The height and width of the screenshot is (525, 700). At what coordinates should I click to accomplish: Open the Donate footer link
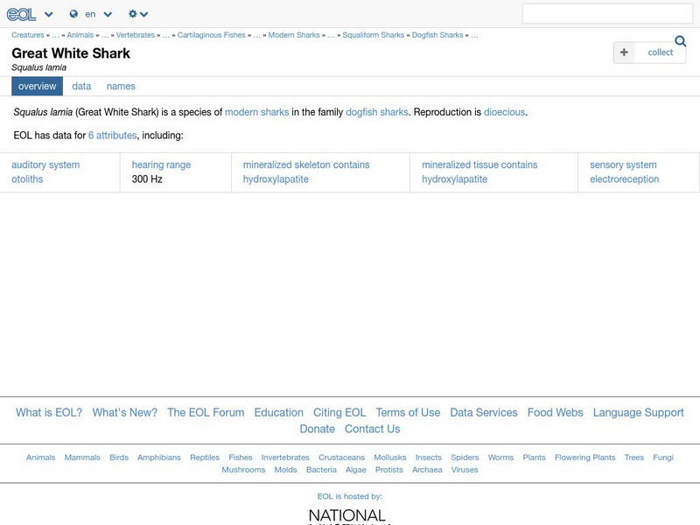317,429
